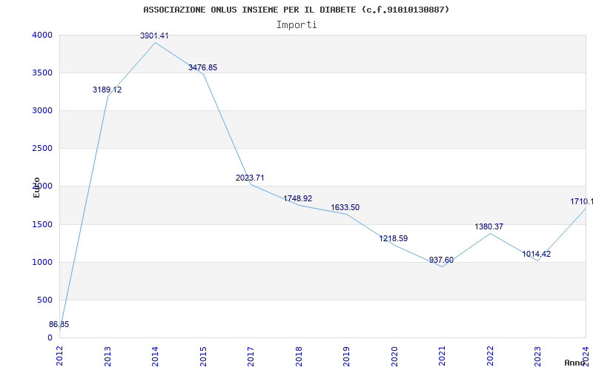Click x-axis year label 2012
Image resolution: width=593 pixels, height=370 pixels.
(59, 356)
